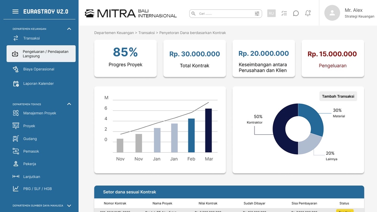Open the task checklist icon

click(284, 13)
